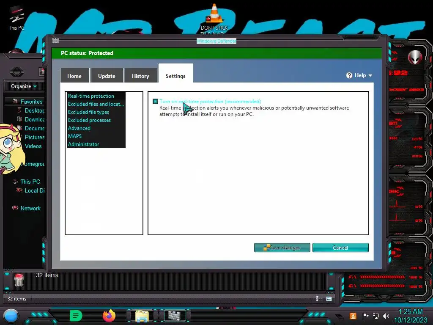The width and height of the screenshot is (433, 325).
Task: Click the Java update tray icon
Action: [353, 316]
